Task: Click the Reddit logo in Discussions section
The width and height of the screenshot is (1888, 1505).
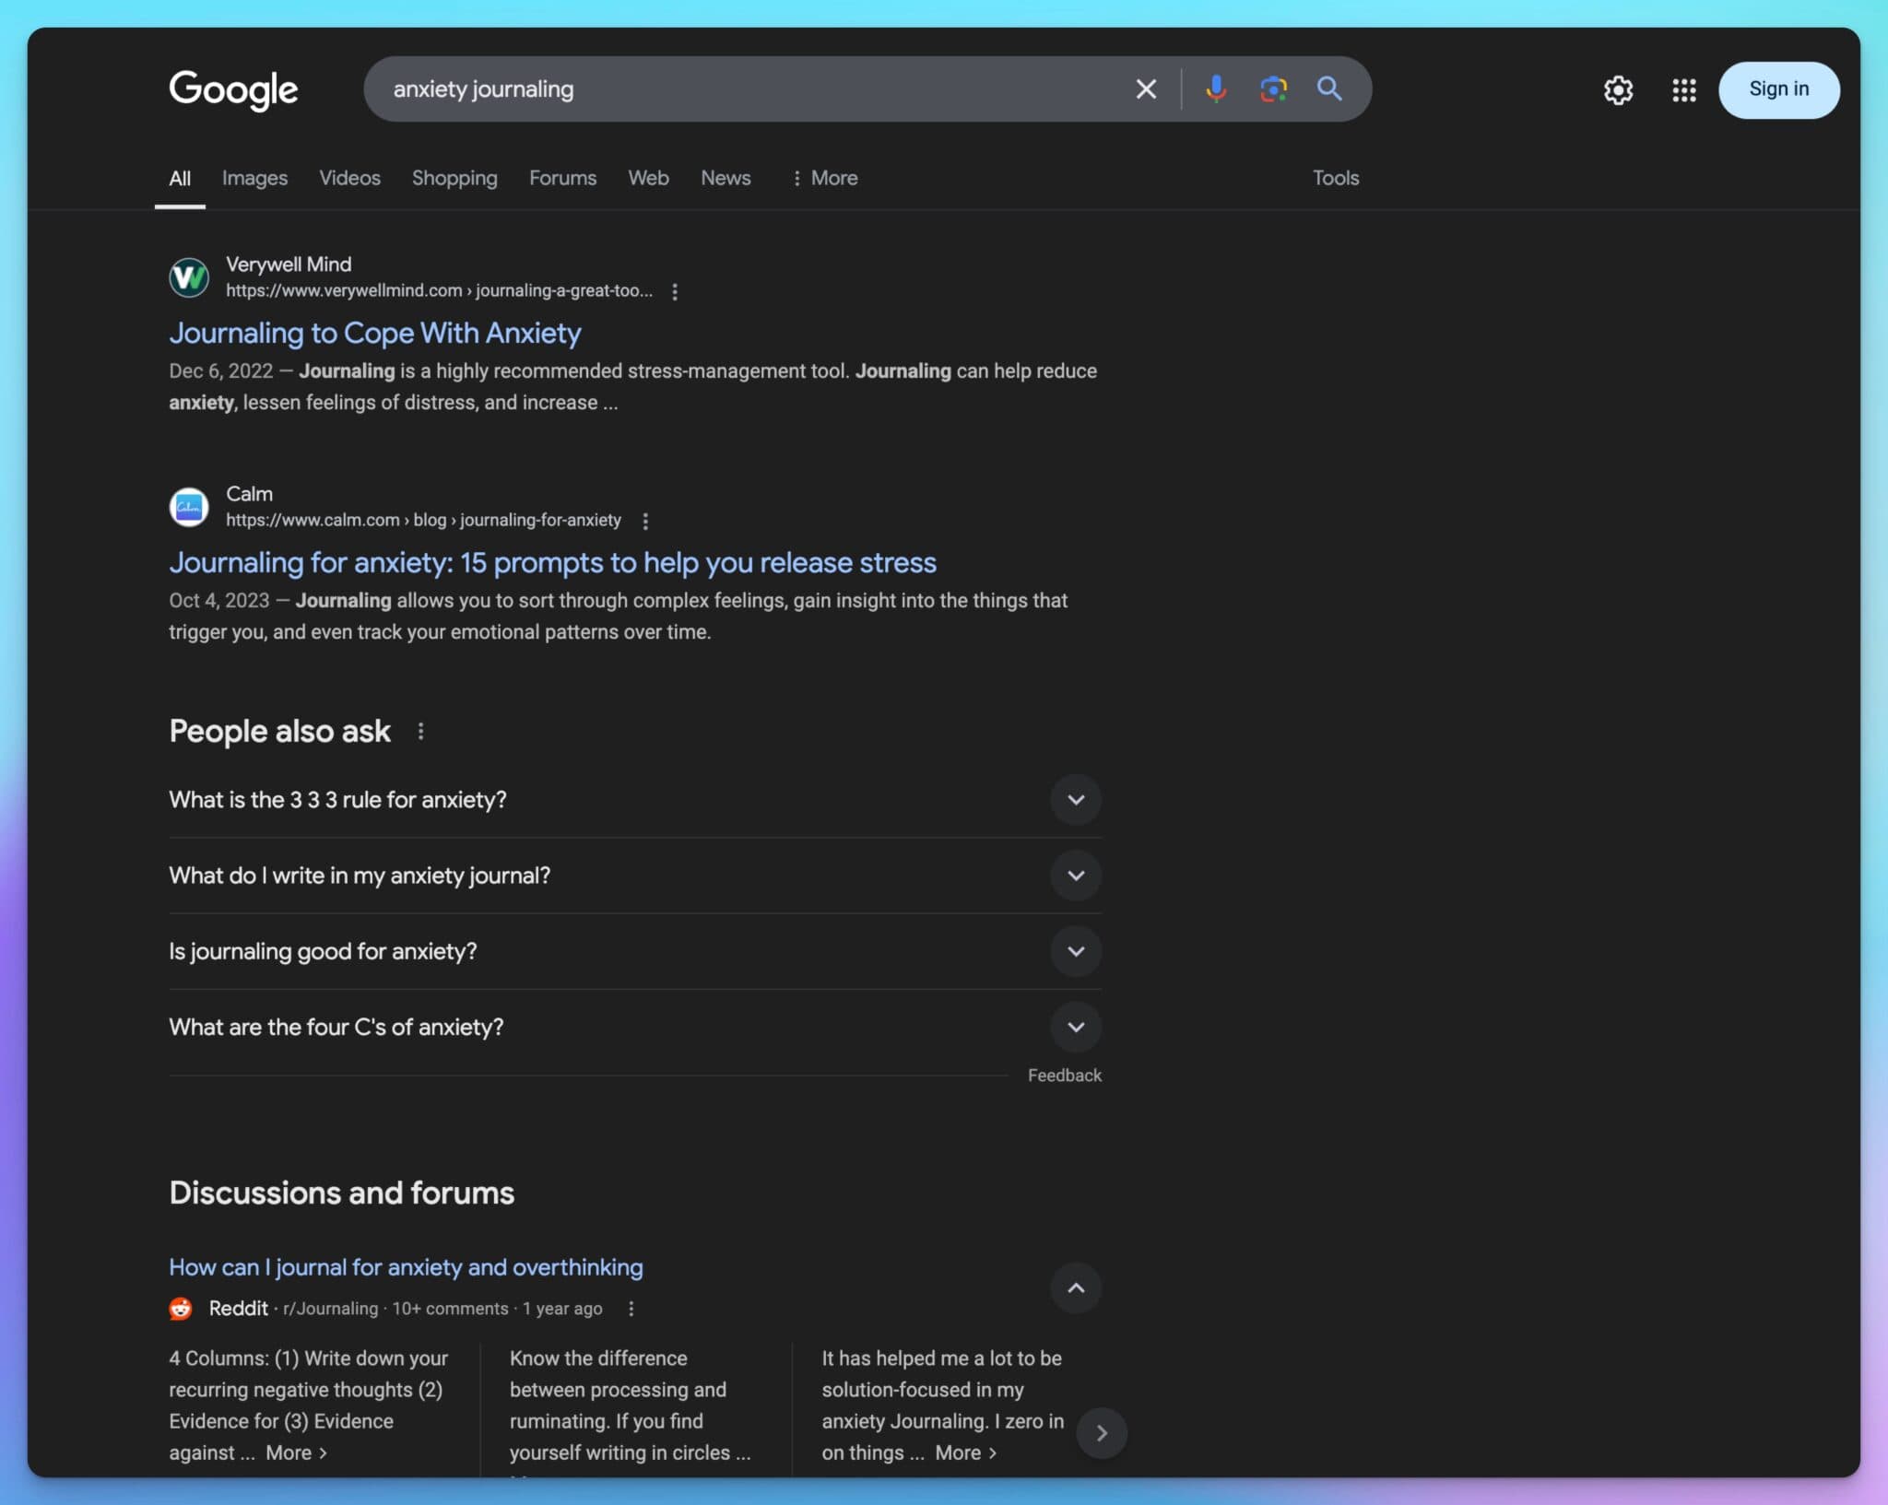Action: (181, 1308)
